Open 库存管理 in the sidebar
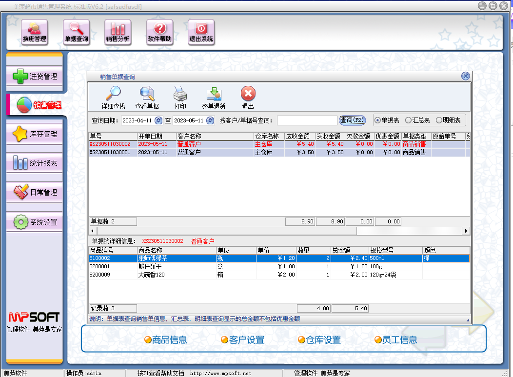 click(x=35, y=134)
